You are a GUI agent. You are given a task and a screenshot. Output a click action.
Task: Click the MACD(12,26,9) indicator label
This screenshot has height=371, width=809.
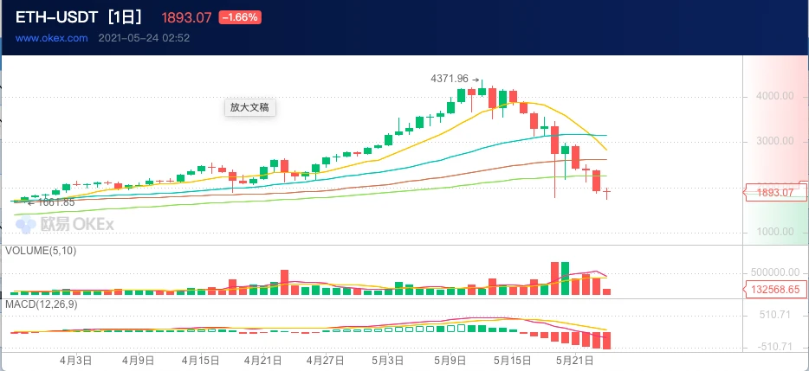(42, 305)
